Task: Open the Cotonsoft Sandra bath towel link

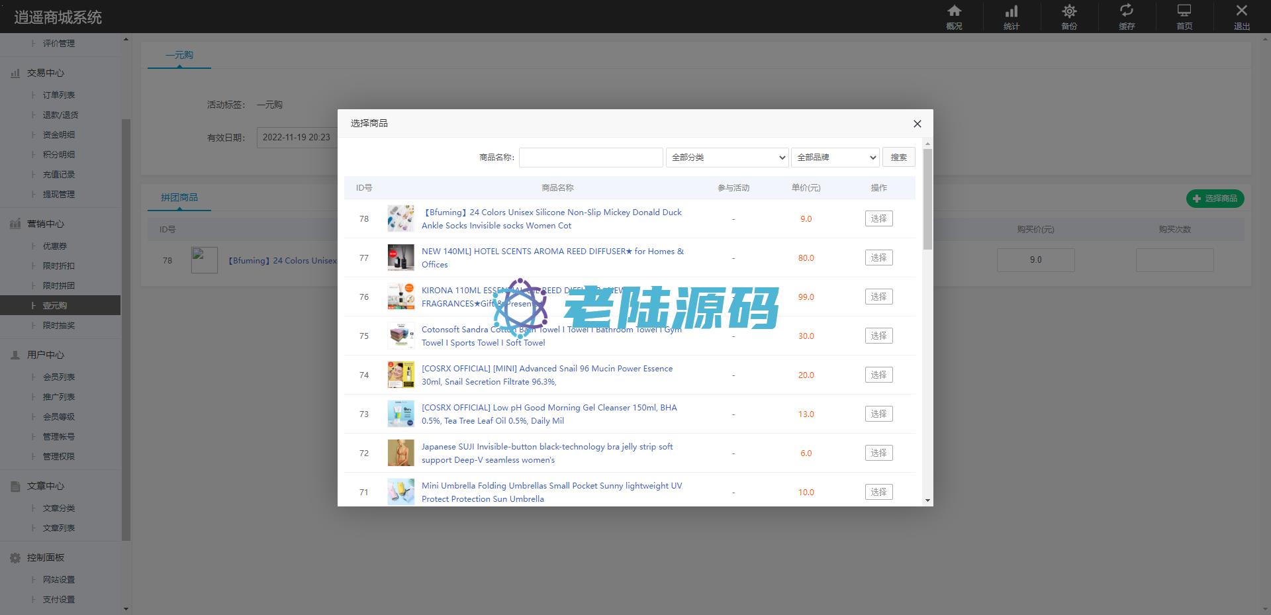Action: coord(551,336)
